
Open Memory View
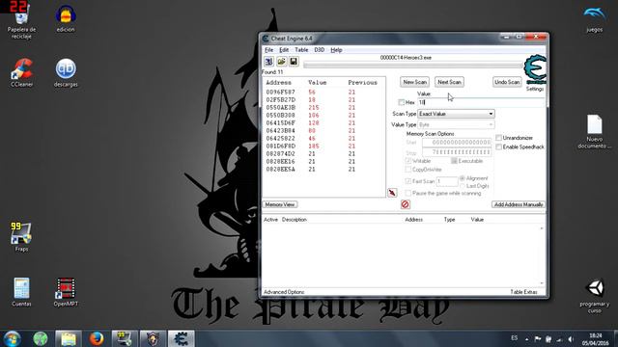(280, 204)
